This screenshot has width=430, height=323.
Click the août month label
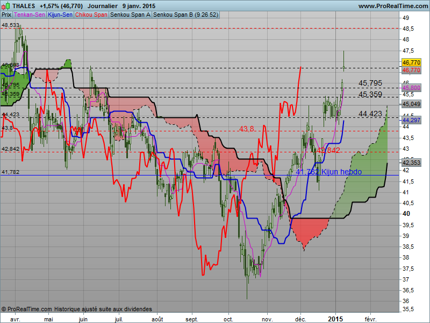[x=157, y=319]
